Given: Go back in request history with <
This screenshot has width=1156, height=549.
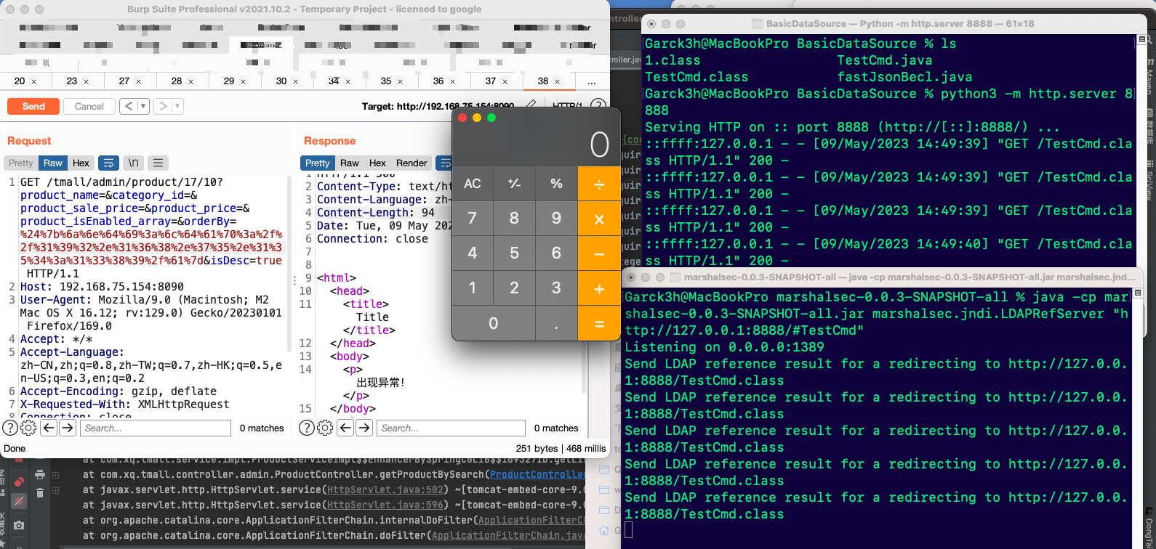Looking at the screenshot, I should tap(129, 106).
